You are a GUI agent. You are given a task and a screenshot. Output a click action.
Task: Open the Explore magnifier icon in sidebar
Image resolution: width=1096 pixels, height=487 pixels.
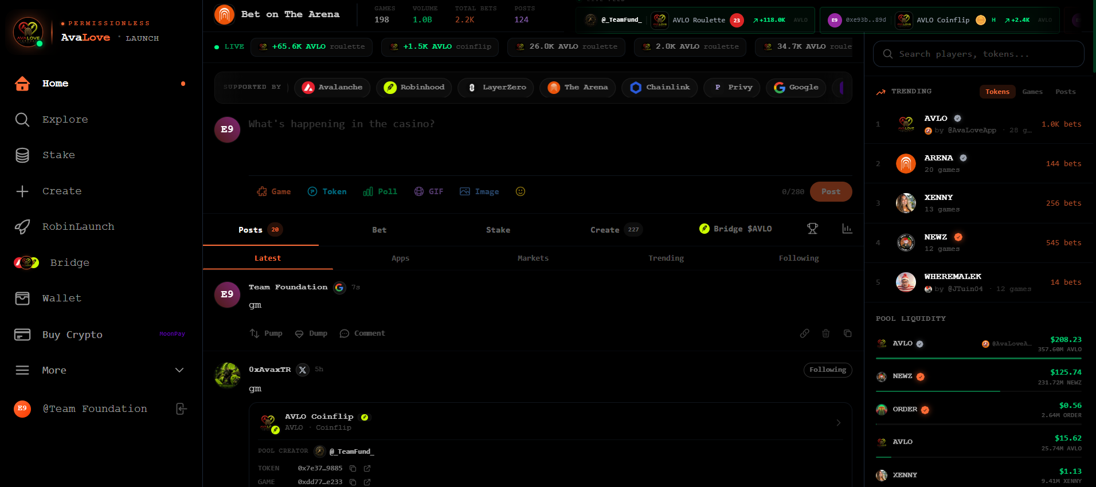(22, 119)
